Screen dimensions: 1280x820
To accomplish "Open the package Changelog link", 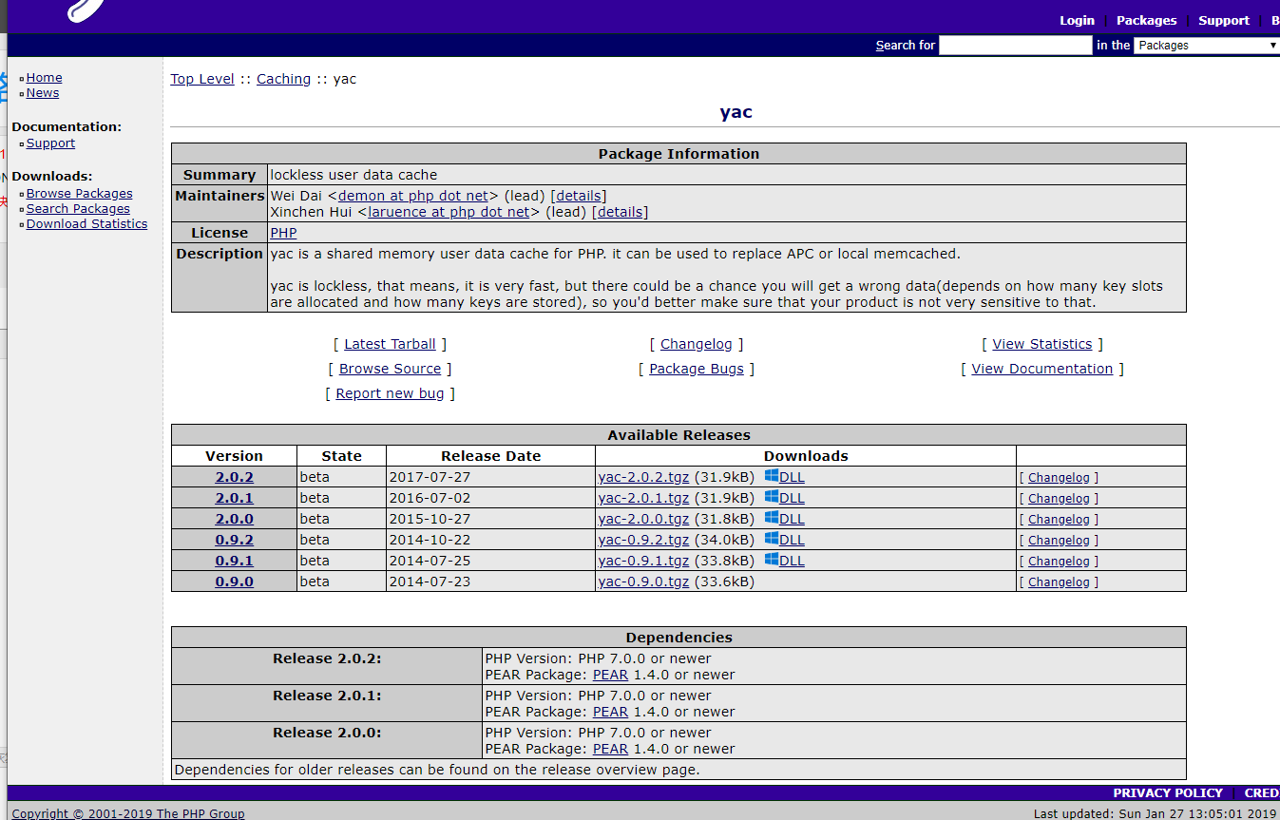I will pos(697,344).
